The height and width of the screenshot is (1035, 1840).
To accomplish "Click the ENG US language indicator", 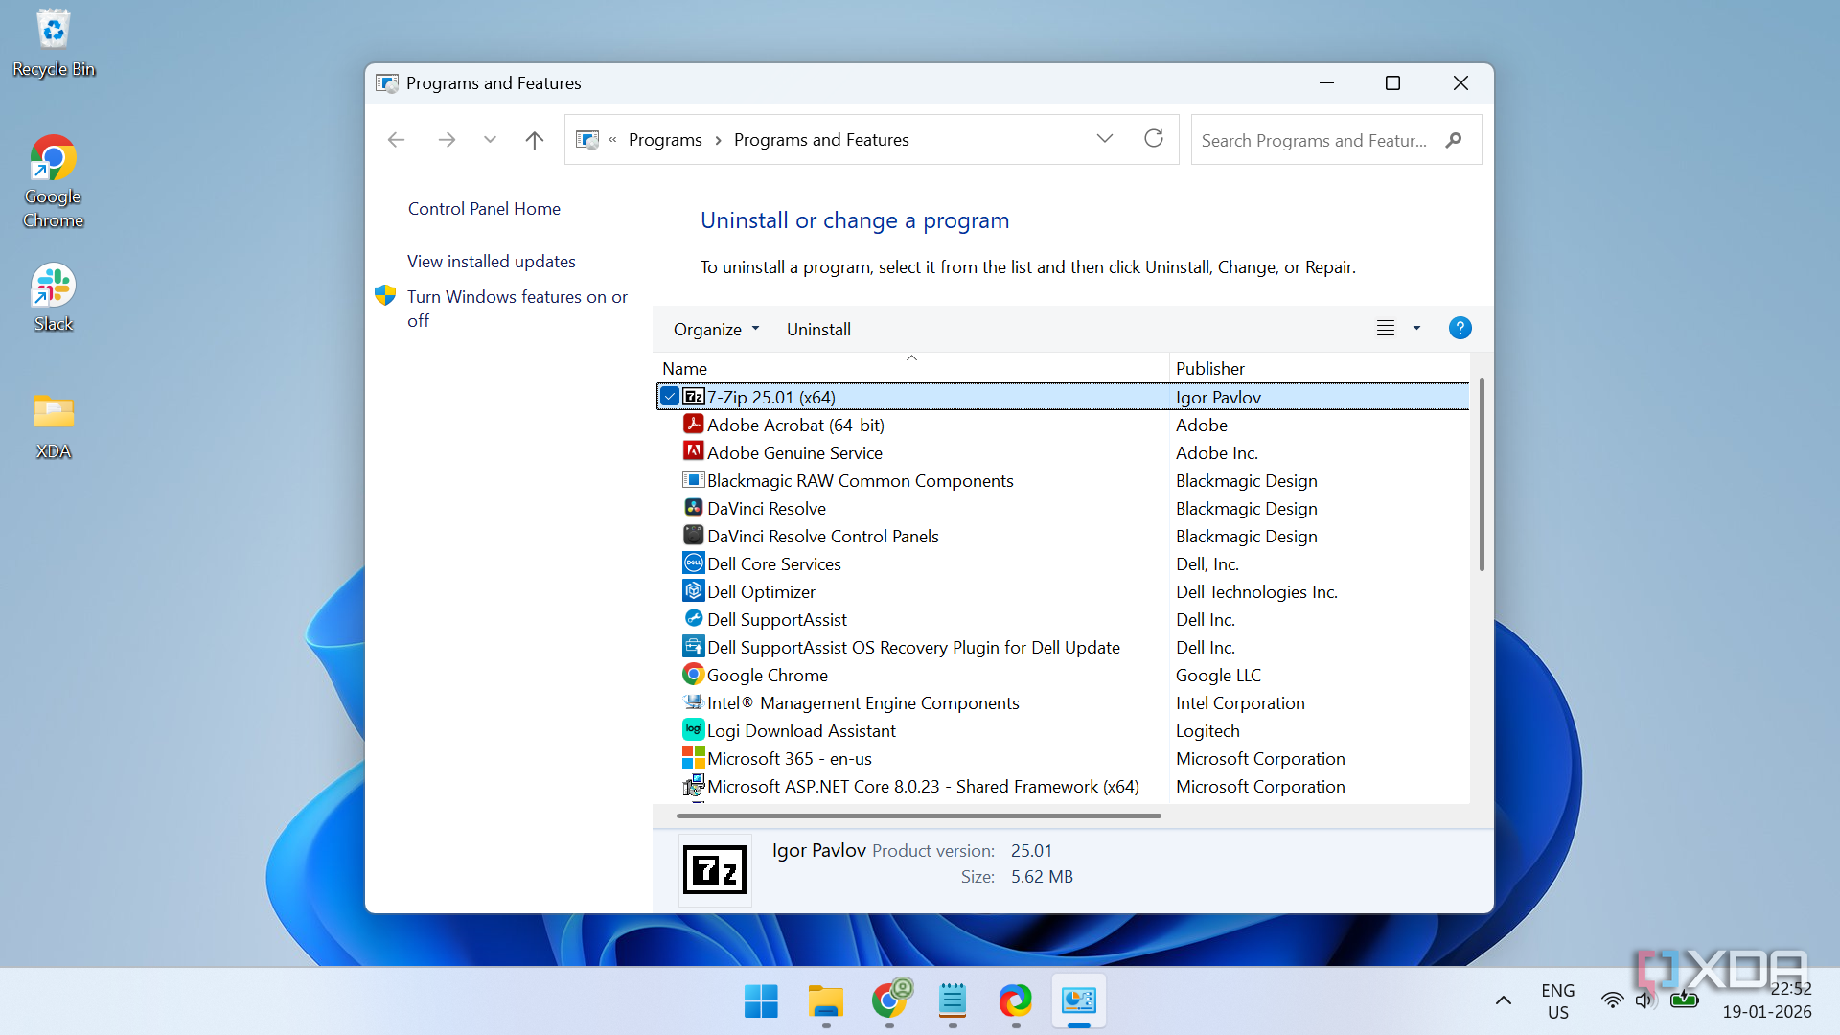I will (x=1558, y=1001).
